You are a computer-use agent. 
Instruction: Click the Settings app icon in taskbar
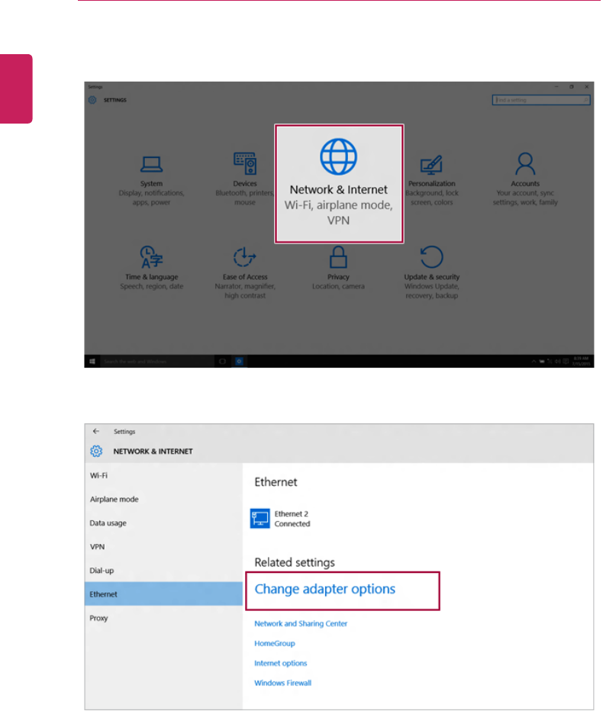click(239, 361)
